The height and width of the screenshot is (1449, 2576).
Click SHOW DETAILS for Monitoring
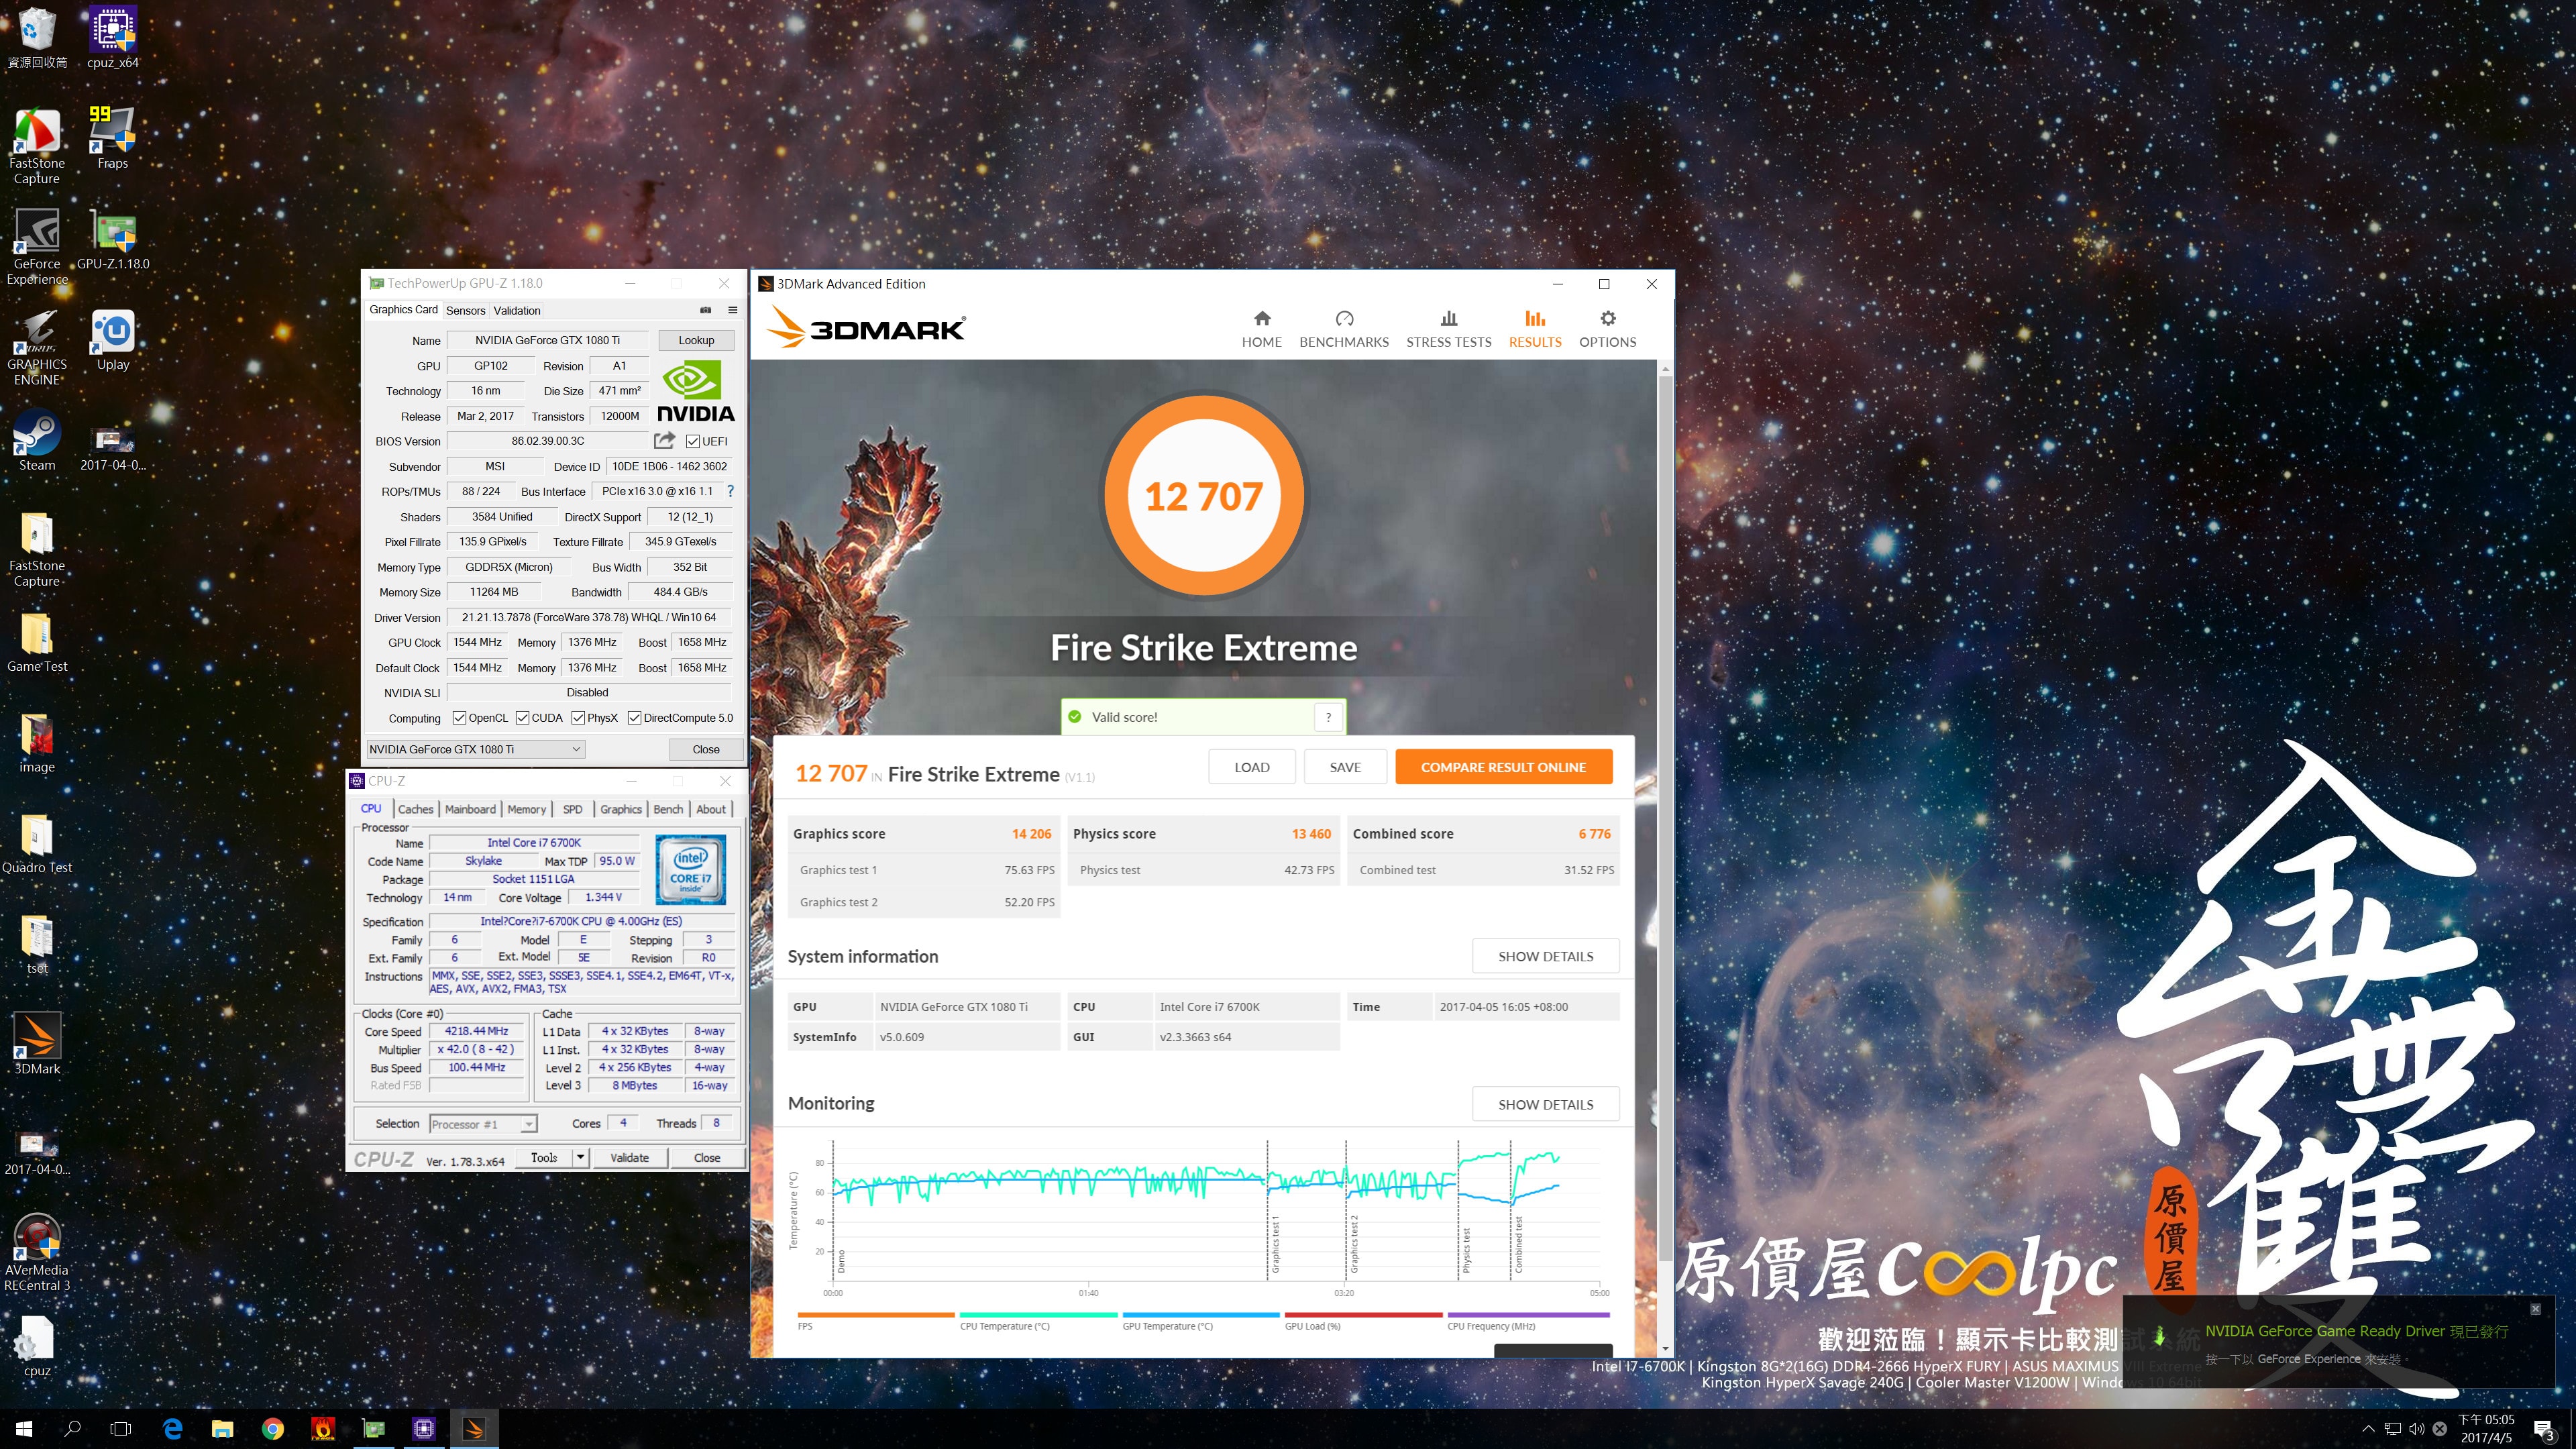pos(1545,1104)
